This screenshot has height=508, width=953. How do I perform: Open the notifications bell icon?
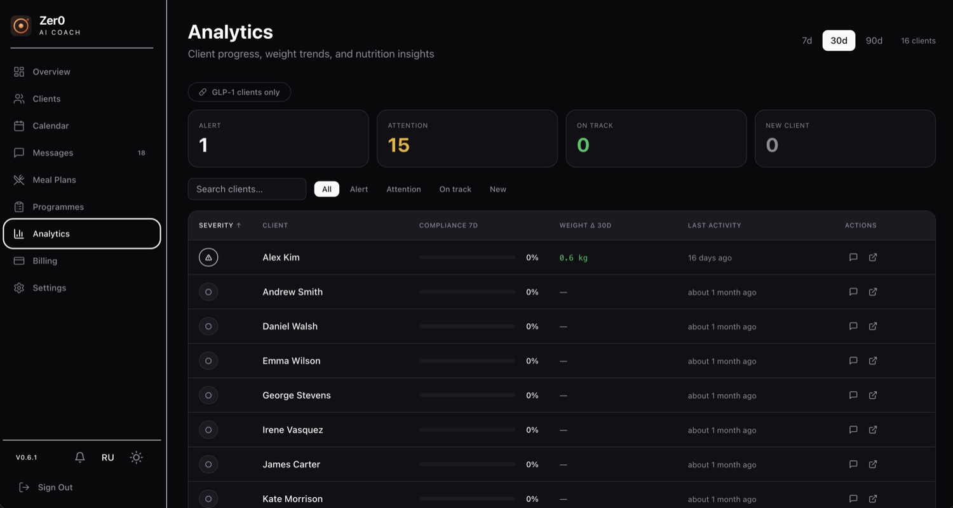point(80,457)
